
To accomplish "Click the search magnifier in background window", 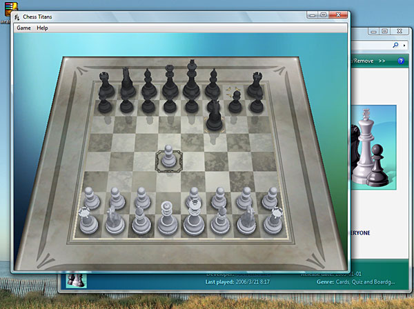I will [x=395, y=45].
